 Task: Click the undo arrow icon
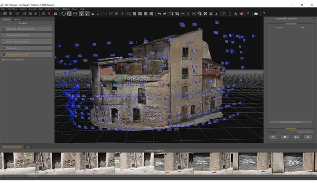[159, 14]
